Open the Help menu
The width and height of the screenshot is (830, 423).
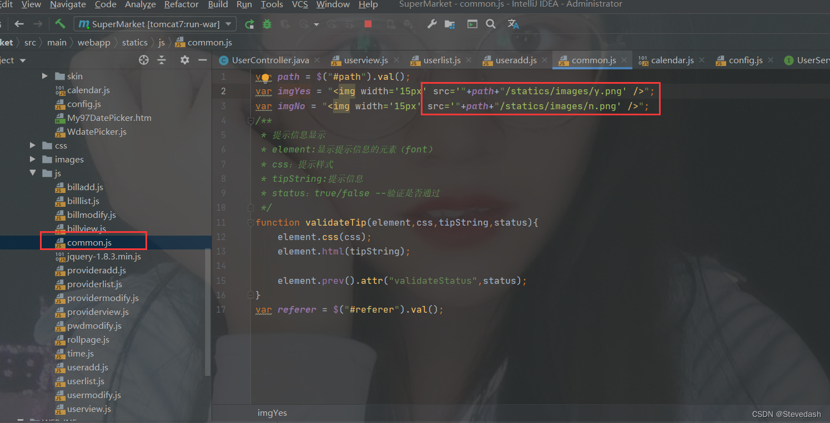pos(368,4)
